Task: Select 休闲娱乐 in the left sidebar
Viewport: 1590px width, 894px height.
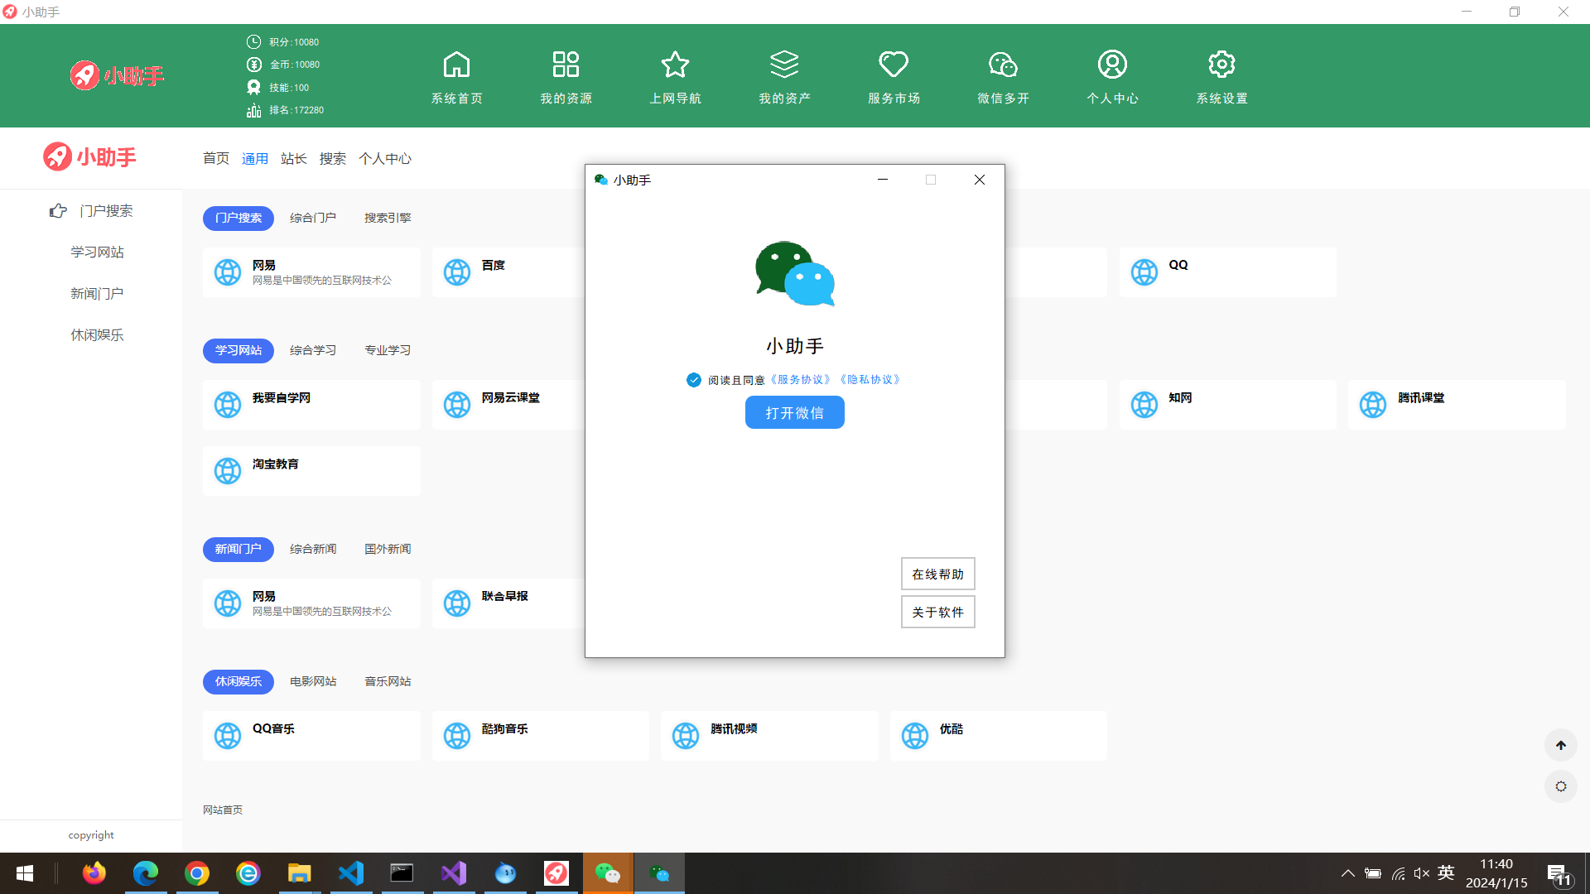Action: tap(97, 334)
